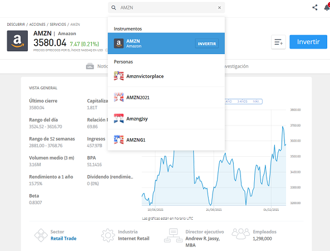
Task: Go to DESCUBRIR breadcrumb
Action: (x=16, y=25)
